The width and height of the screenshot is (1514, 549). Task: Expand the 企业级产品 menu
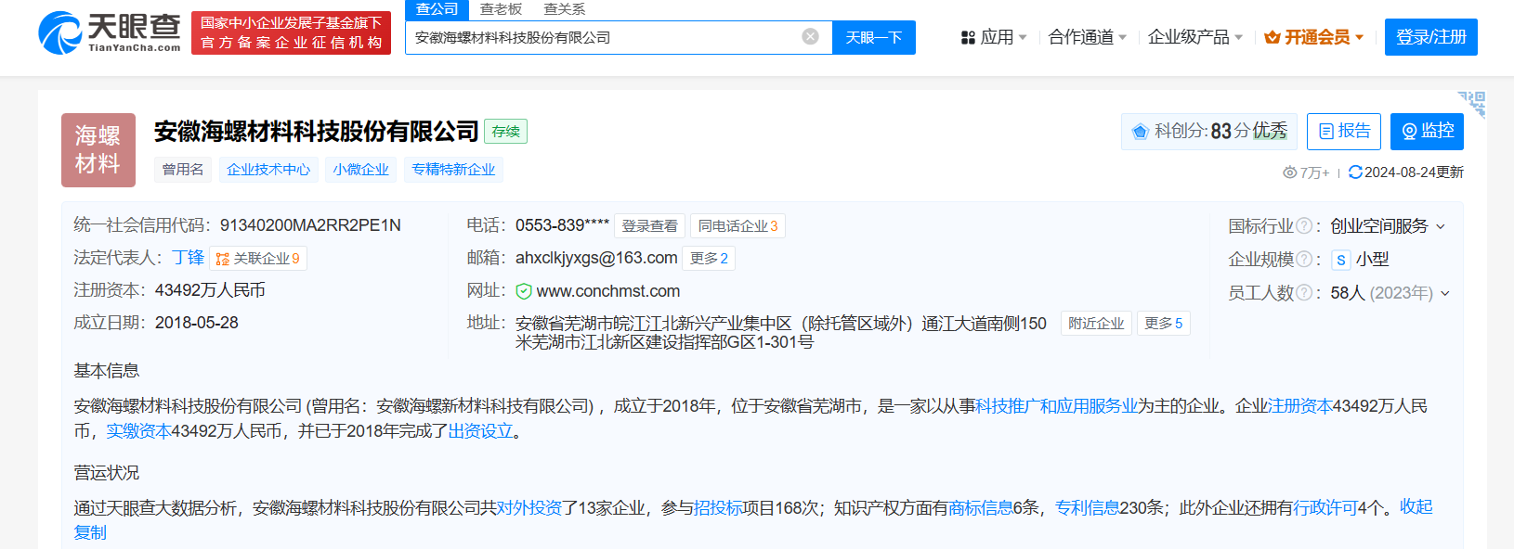click(x=1195, y=37)
